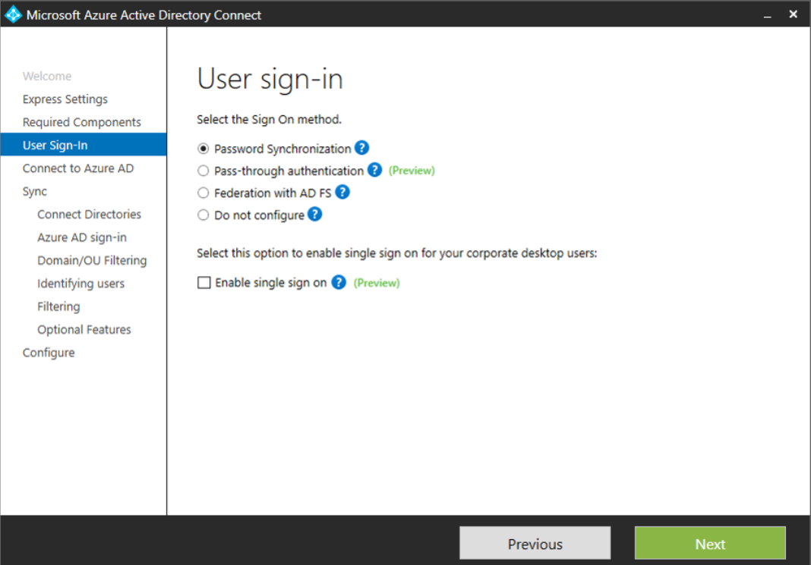Open help for Password Synchronization
811x565 pixels.
click(361, 148)
